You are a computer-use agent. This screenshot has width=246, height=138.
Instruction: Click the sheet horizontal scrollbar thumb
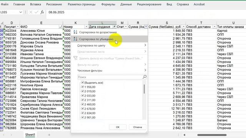point(212,135)
